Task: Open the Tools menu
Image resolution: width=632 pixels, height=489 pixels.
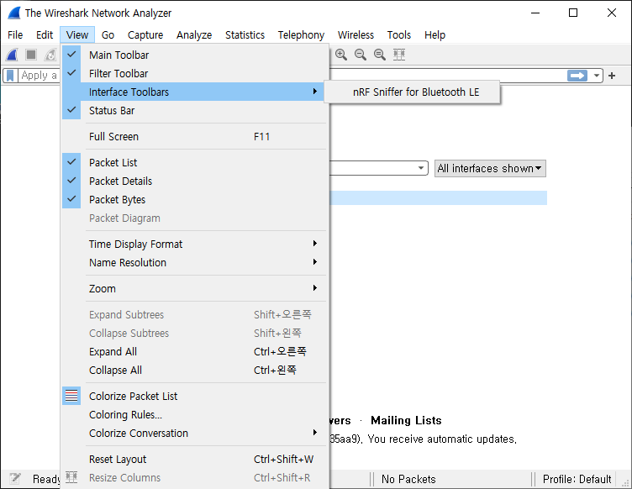Action: pos(399,35)
